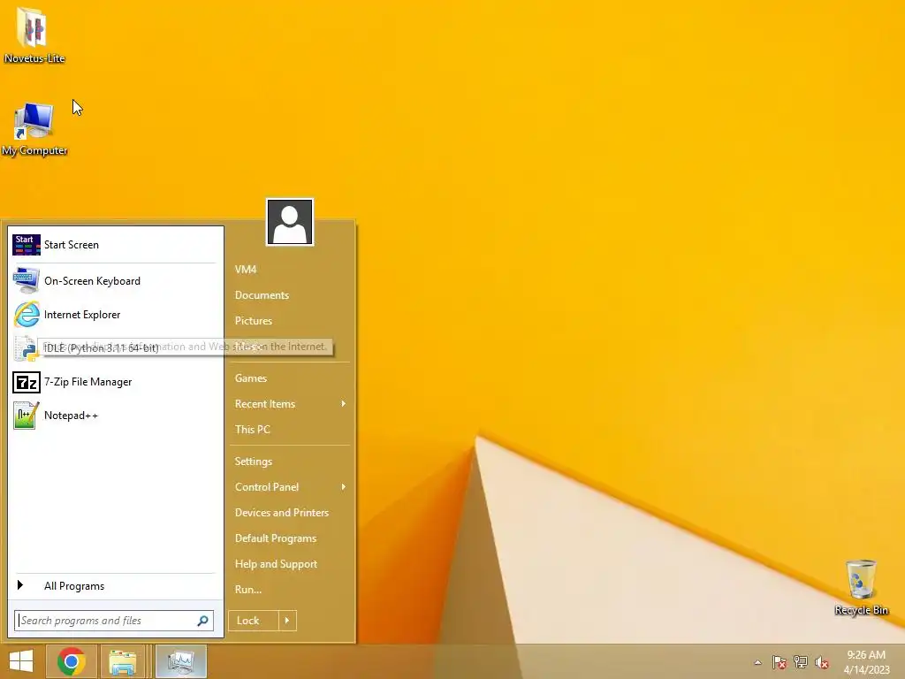Click the Start Screen tile icon

point(26,245)
